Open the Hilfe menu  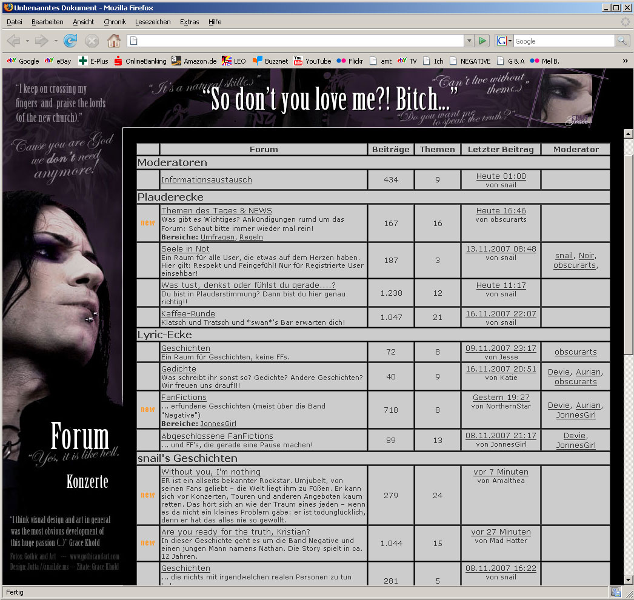215,22
